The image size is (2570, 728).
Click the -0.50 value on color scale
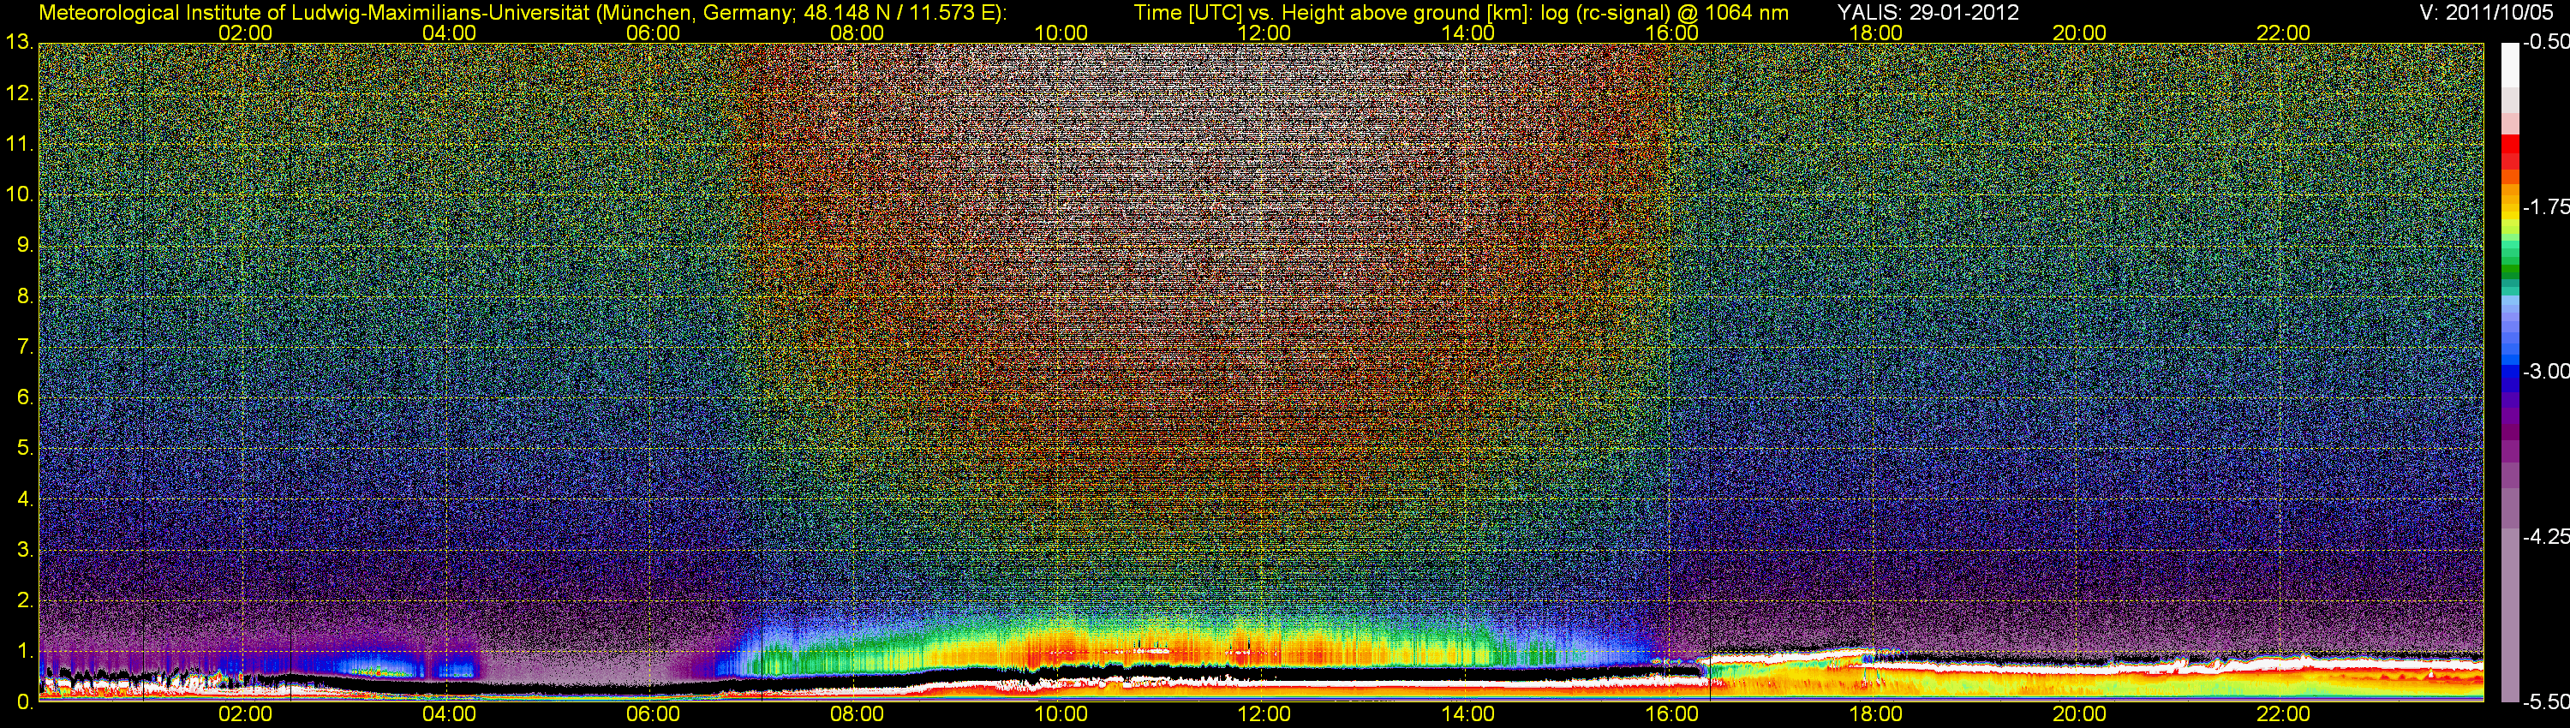click(2545, 43)
